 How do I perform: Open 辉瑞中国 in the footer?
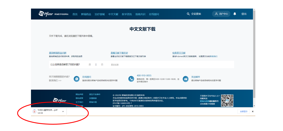tap(93, 102)
